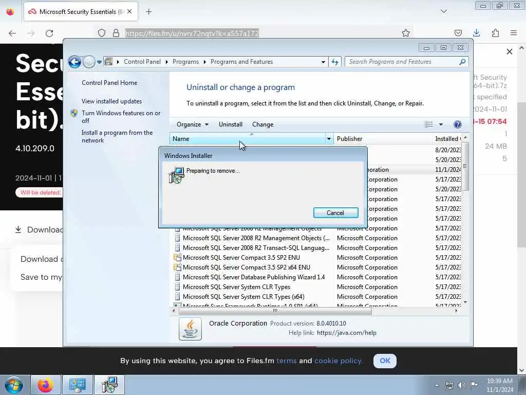The height and width of the screenshot is (395, 526).
Task: Open the list all tabs dropdown
Action: pyautogui.click(x=444, y=11)
